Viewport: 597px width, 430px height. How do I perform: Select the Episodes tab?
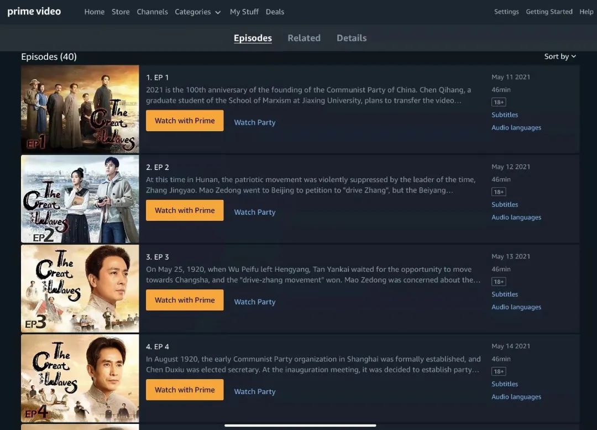tap(253, 38)
